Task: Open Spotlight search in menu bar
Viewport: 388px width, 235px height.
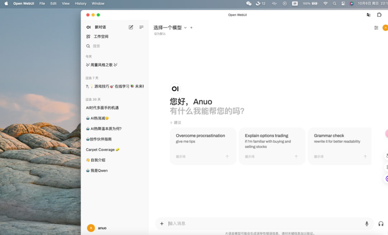Action: [334, 4]
